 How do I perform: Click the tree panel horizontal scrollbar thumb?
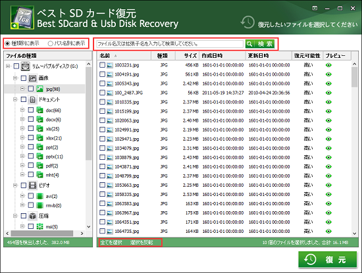coord(42,234)
